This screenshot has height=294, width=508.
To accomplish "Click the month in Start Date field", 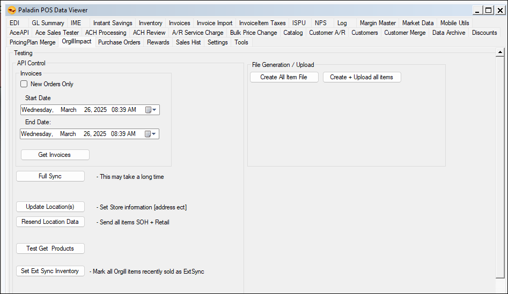I will [68, 110].
